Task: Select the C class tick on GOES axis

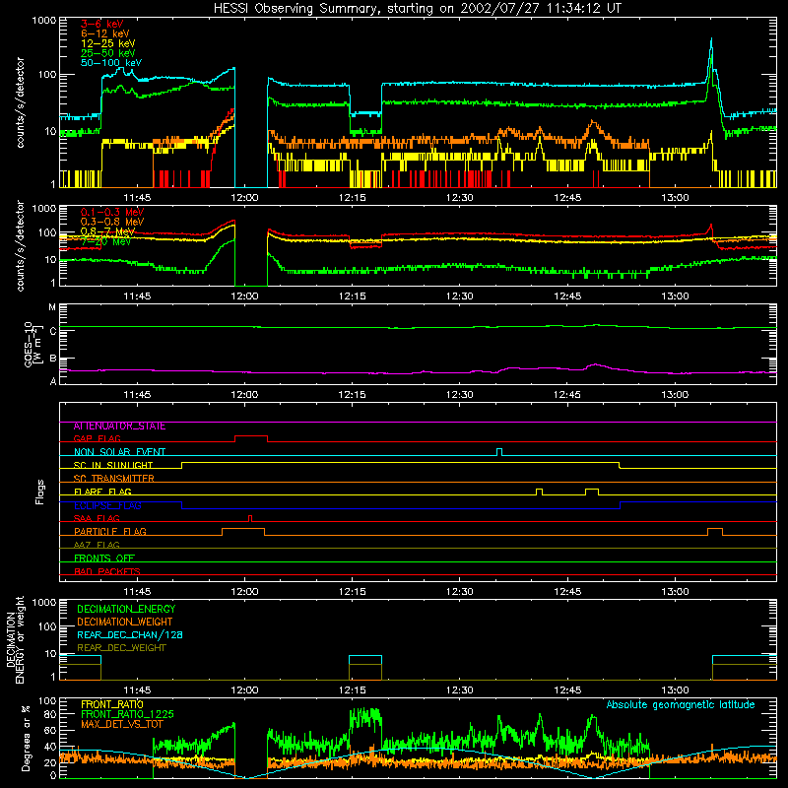Action: 53,331
